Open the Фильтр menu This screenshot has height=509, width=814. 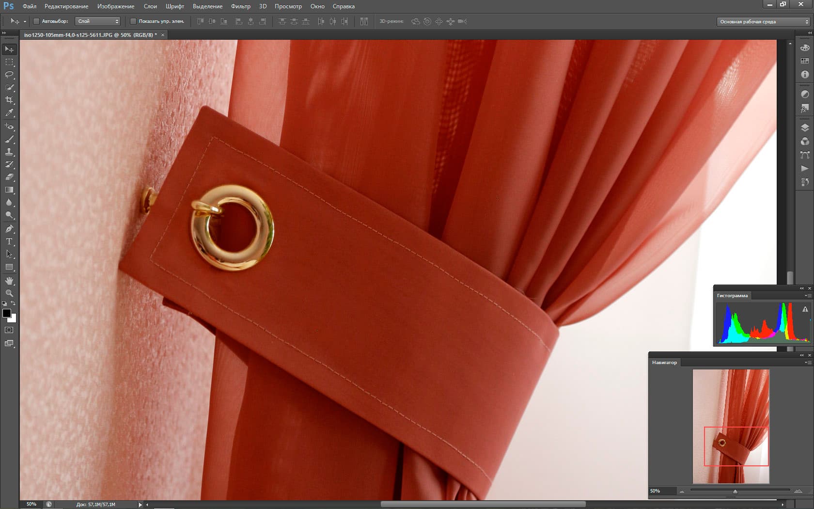tap(240, 6)
